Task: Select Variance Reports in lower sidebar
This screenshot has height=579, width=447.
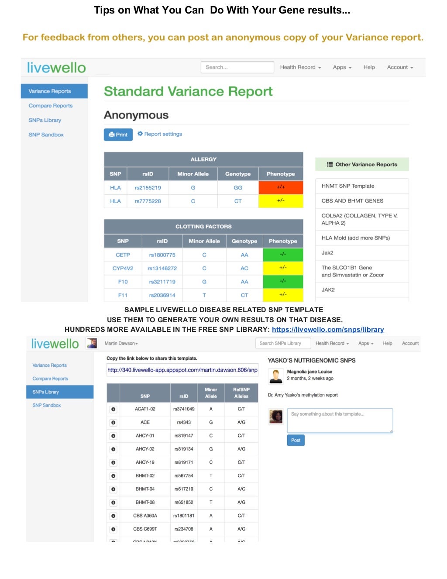Action: coord(50,365)
